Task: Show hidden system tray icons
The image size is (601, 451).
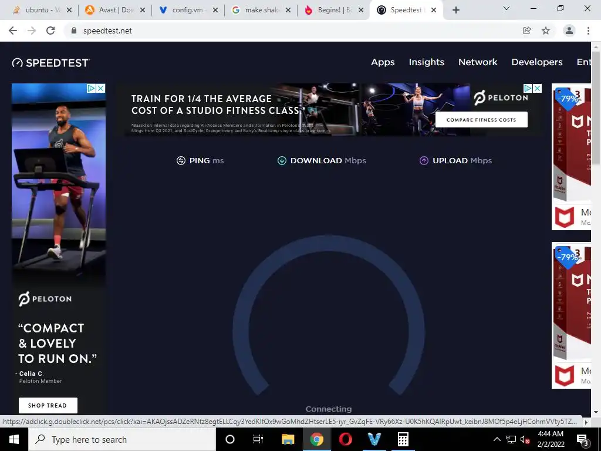Action: click(497, 439)
